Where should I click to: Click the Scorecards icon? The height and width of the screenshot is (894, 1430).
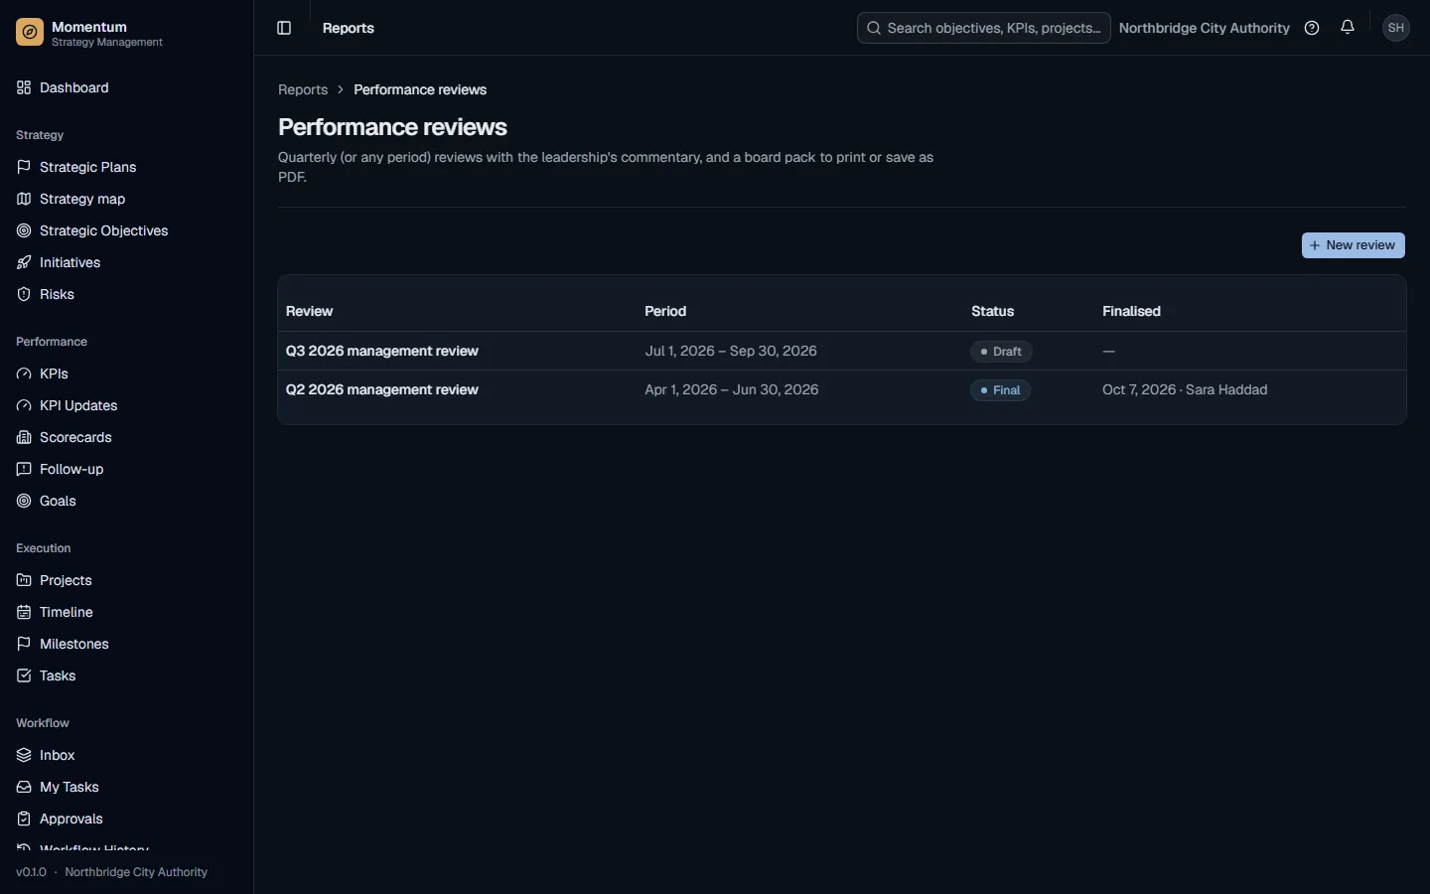[x=24, y=437]
